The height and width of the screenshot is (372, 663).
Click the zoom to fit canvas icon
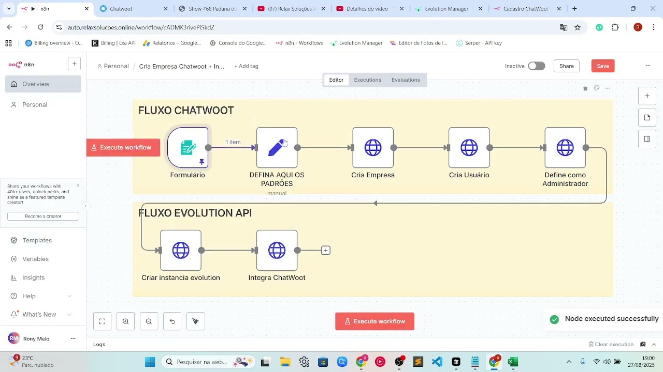(x=102, y=321)
